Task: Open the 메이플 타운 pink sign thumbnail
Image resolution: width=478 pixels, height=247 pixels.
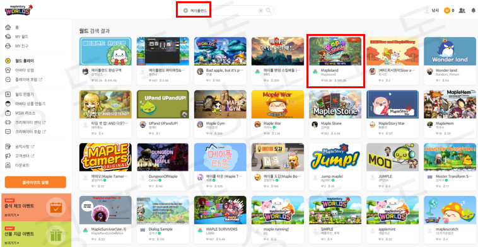Action: tap(220, 157)
